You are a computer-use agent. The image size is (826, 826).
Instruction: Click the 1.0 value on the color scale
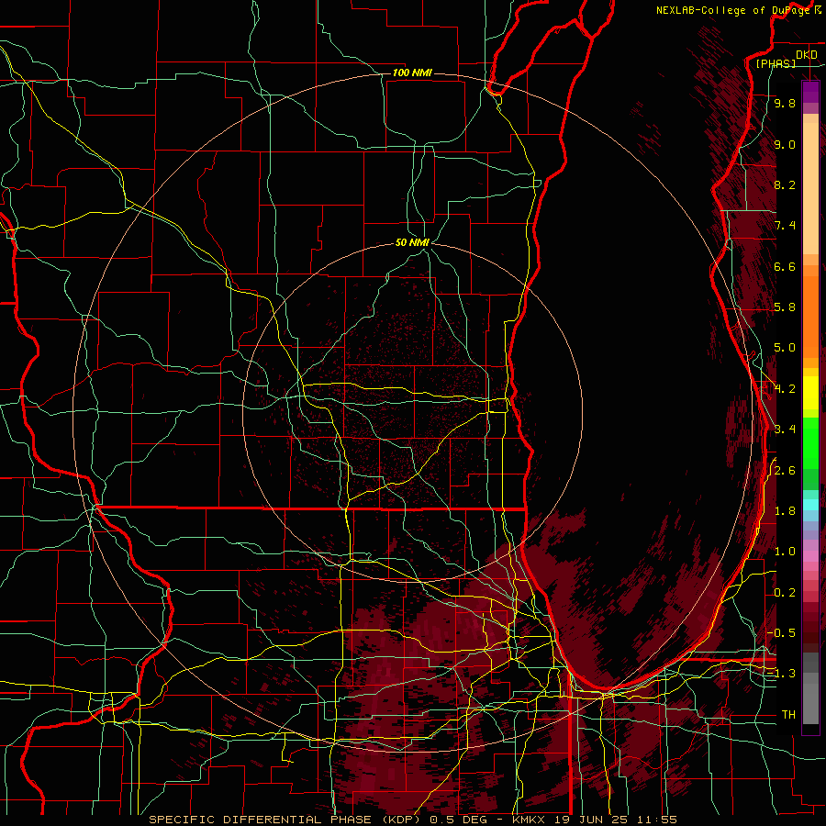785,552
